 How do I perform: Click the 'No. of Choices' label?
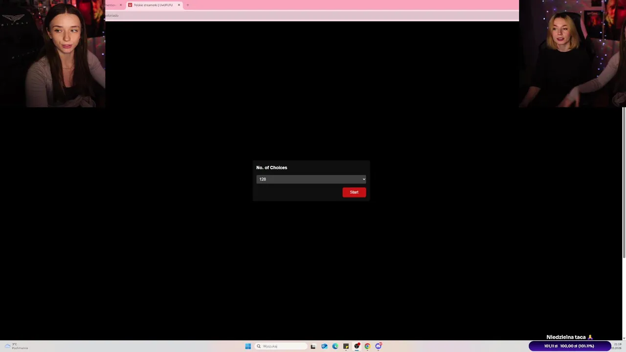[x=271, y=168]
